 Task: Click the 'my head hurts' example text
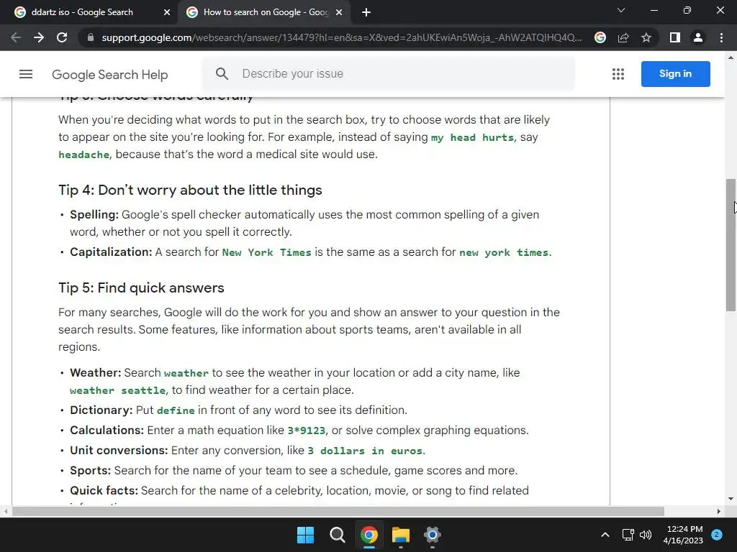(x=472, y=137)
